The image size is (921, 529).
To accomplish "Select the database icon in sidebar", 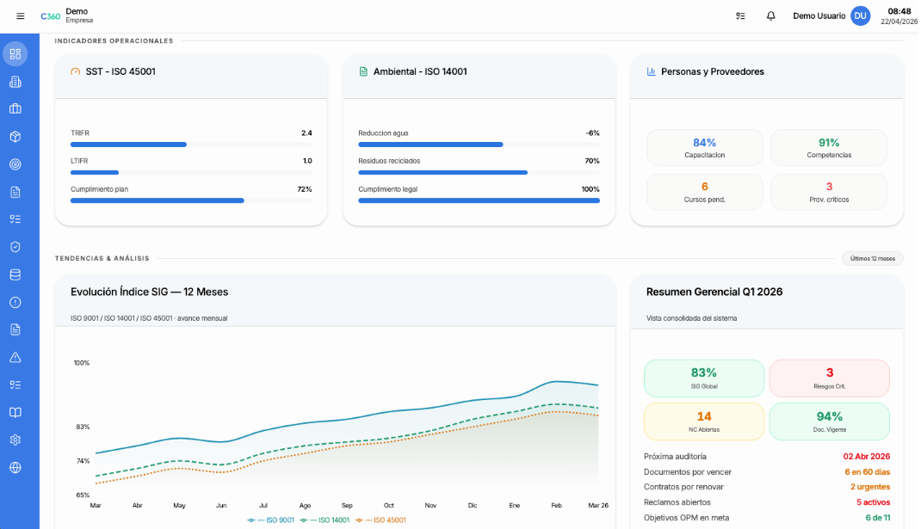I will [15, 274].
